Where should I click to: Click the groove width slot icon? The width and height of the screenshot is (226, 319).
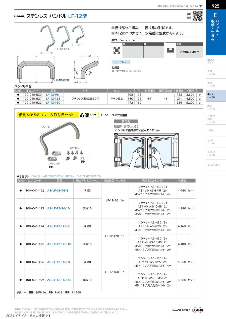point(171,50)
